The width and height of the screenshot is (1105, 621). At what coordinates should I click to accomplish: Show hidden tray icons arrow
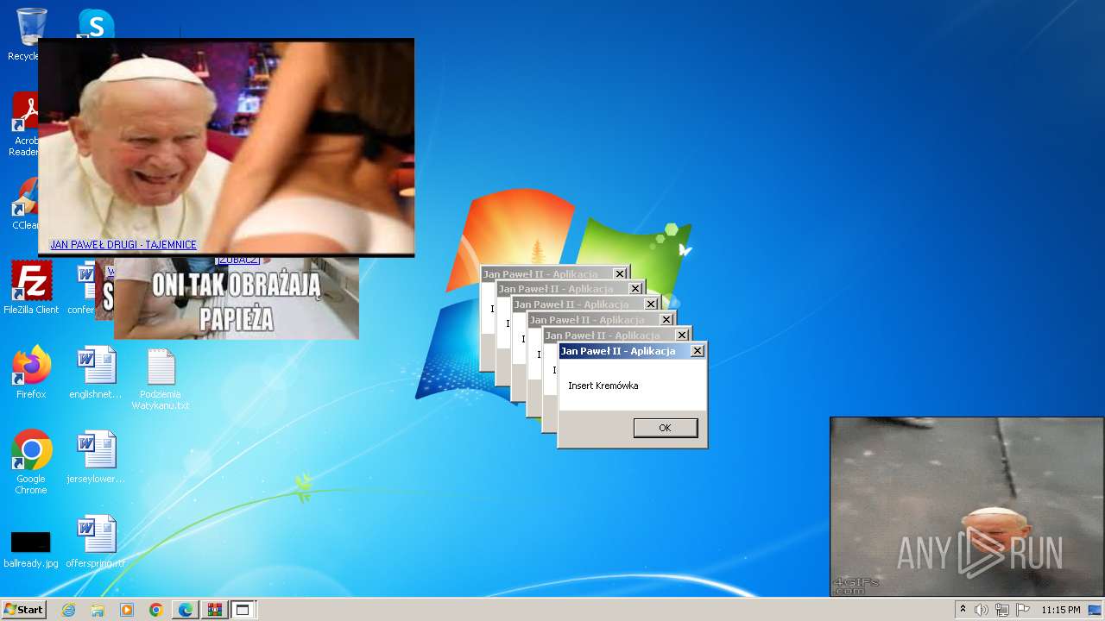coord(963,610)
